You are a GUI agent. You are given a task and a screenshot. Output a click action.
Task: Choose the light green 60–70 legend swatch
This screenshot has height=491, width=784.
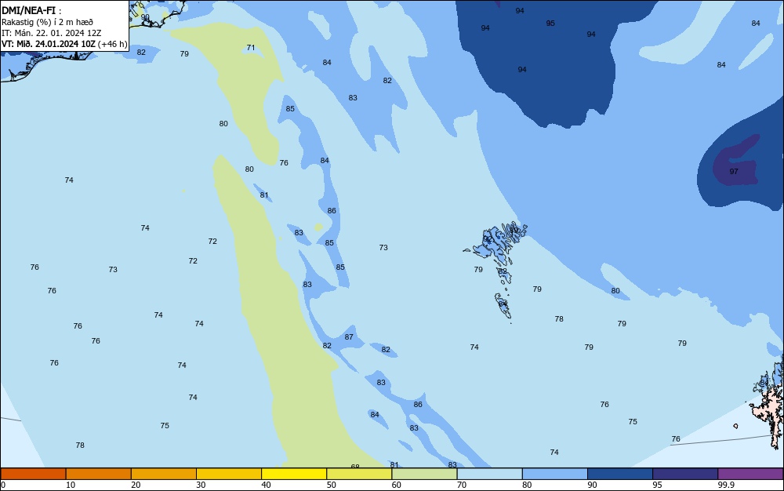tap(424, 474)
